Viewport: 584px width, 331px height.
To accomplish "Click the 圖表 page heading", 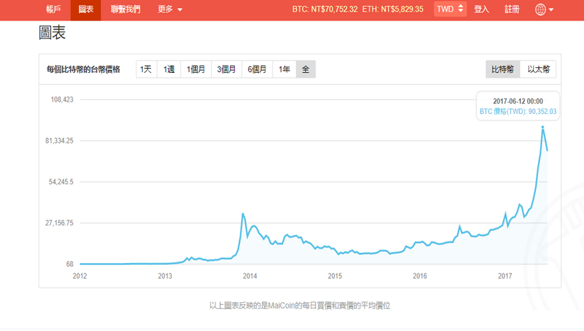I will pyautogui.click(x=52, y=33).
